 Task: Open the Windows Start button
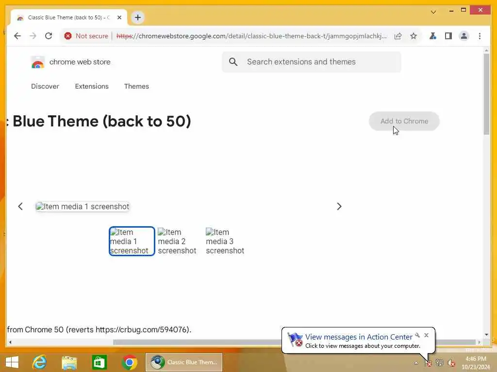tap(12, 362)
